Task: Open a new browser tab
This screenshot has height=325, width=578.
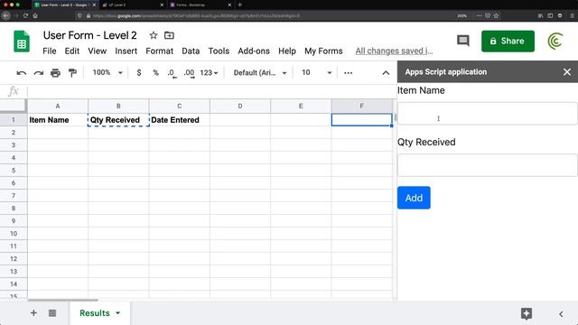Action: tap(240, 5)
